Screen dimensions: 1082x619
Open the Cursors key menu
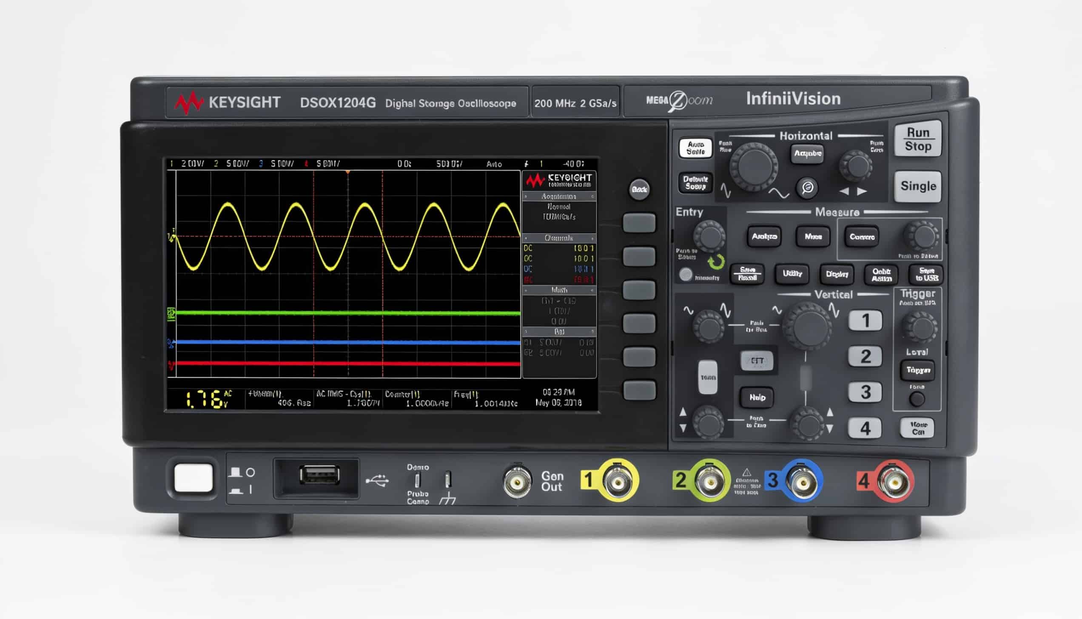862,236
